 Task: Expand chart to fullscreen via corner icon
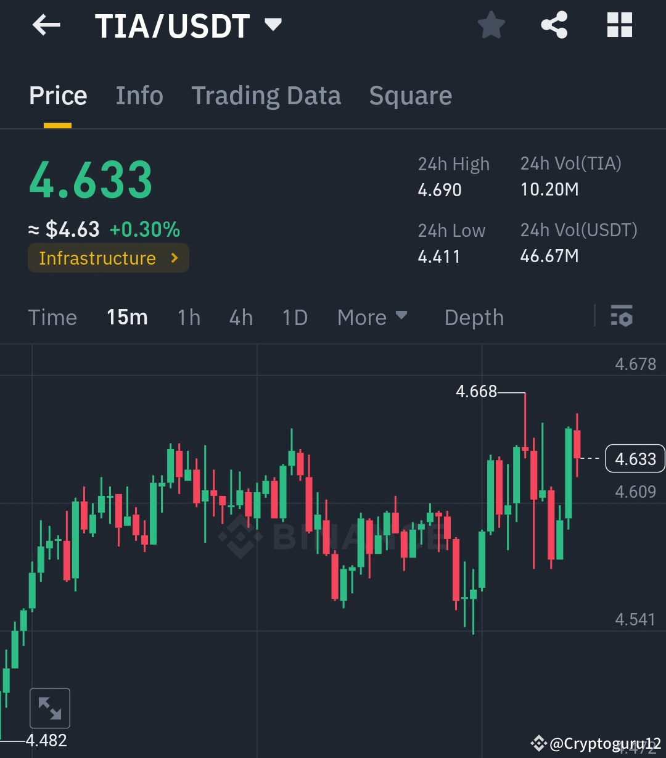click(49, 707)
